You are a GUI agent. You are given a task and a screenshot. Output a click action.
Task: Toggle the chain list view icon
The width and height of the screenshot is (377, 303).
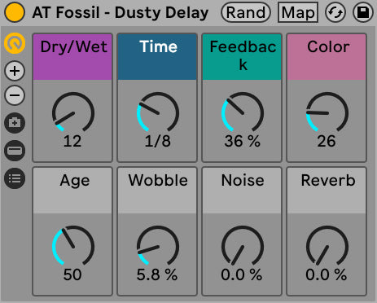[15, 151]
